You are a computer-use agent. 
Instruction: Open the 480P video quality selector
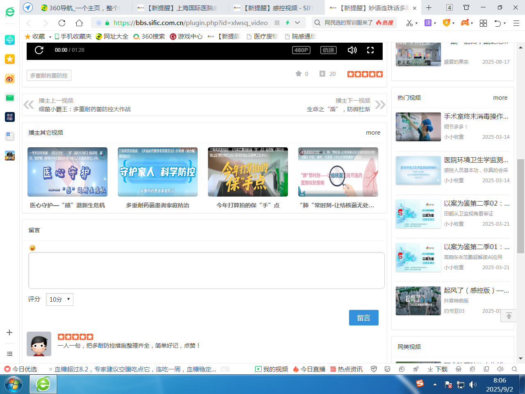[301, 50]
